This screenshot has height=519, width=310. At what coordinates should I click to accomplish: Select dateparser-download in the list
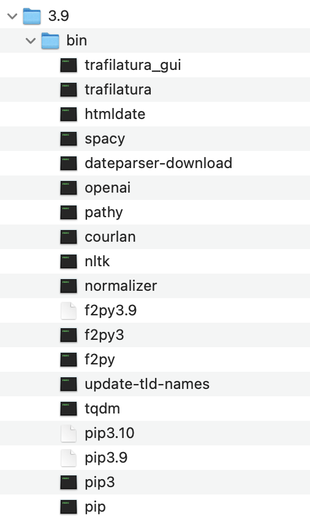[159, 163]
